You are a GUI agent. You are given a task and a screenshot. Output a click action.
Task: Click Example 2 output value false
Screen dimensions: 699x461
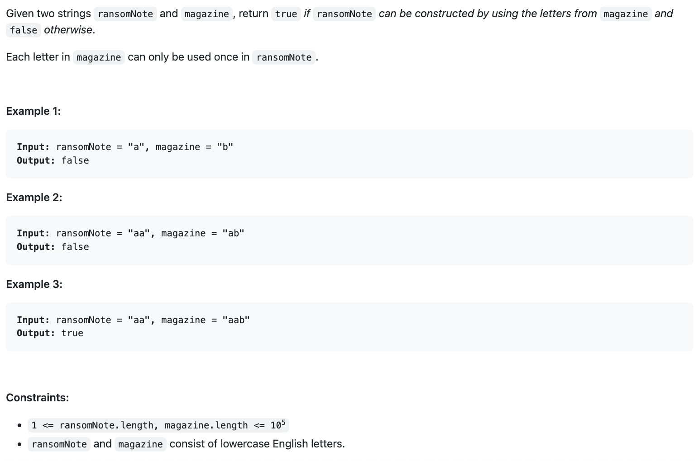pos(75,247)
